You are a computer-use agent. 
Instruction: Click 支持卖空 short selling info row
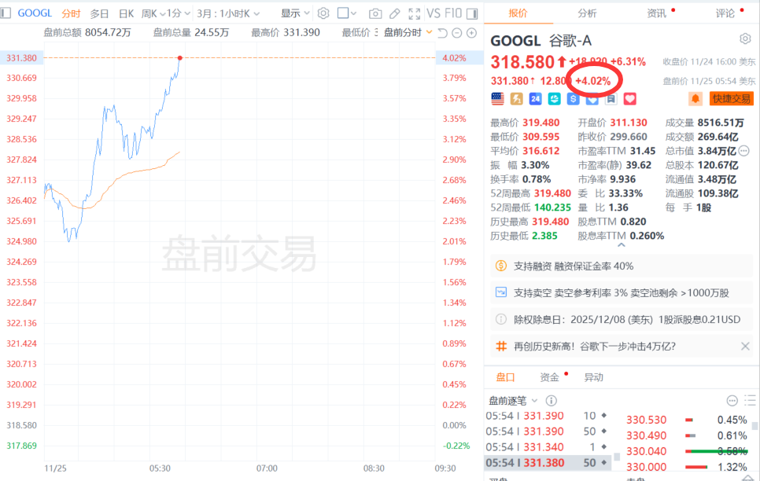pos(622,292)
